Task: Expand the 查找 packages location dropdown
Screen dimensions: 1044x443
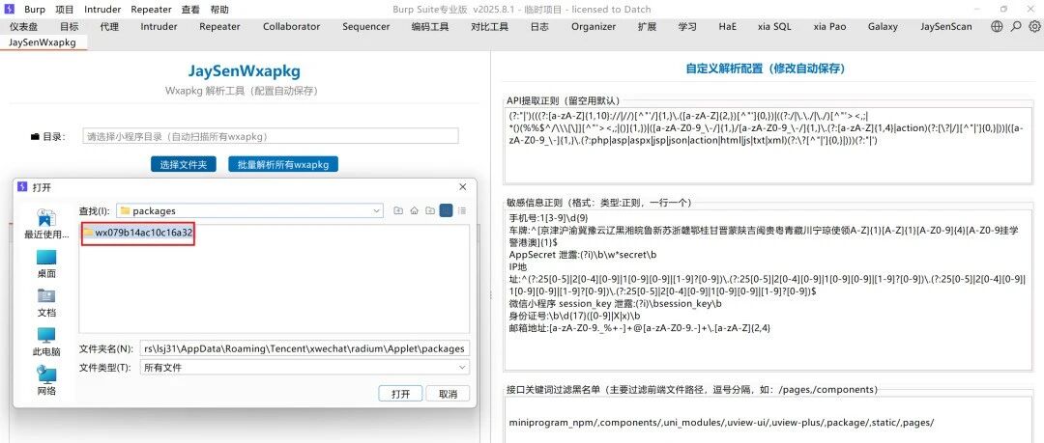Action: coord(377,210)
